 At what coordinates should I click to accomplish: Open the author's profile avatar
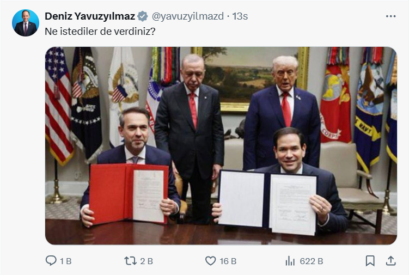[26, 23]
